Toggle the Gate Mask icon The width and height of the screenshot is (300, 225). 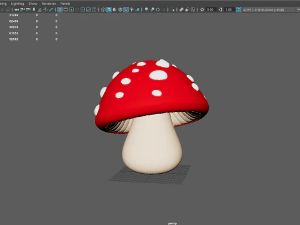(77, 9)
